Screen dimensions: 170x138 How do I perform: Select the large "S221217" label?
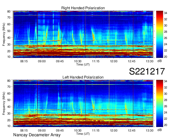[147, 71]
